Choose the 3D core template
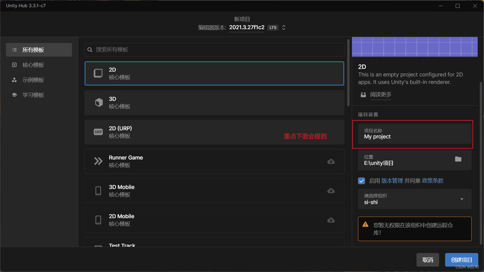The height and width of the screenshot is (272, 484). click(214, 103)
